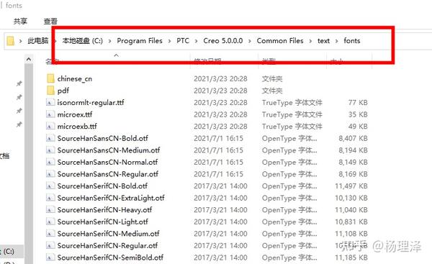Select the PTC breadcrumb segment
432x264 pixels.
click(183, 41)
